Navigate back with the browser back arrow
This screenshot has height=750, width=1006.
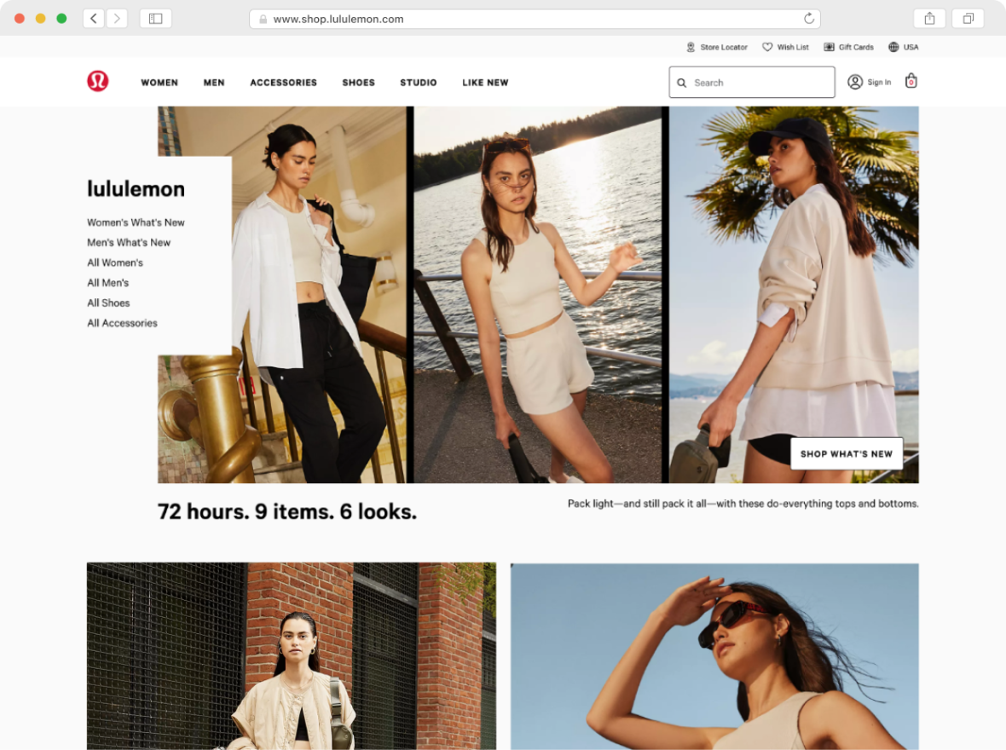click(x=93, y=18)
